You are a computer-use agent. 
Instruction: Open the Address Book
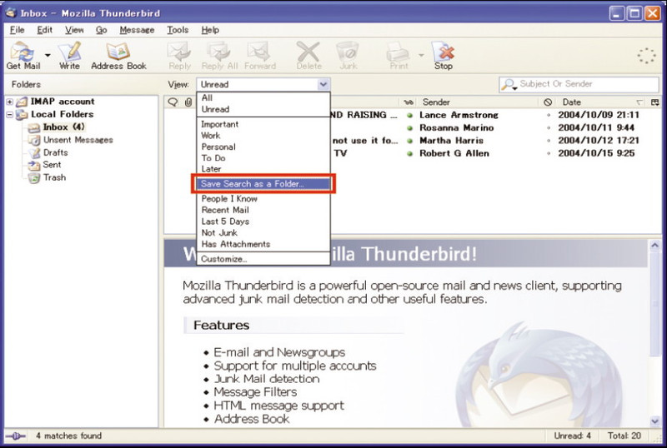tap(118, 56)
